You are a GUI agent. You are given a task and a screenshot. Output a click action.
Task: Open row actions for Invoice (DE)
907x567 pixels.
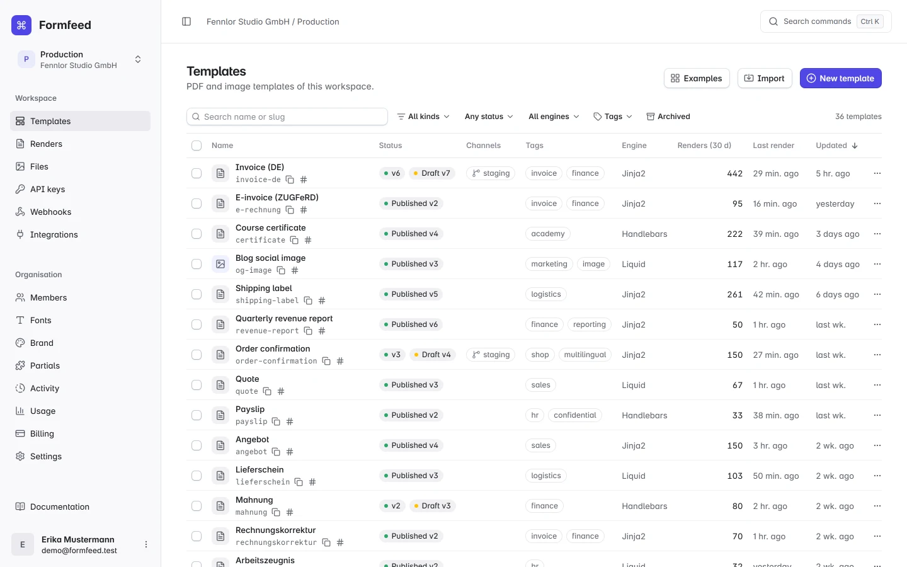click(x=877, y=173)
